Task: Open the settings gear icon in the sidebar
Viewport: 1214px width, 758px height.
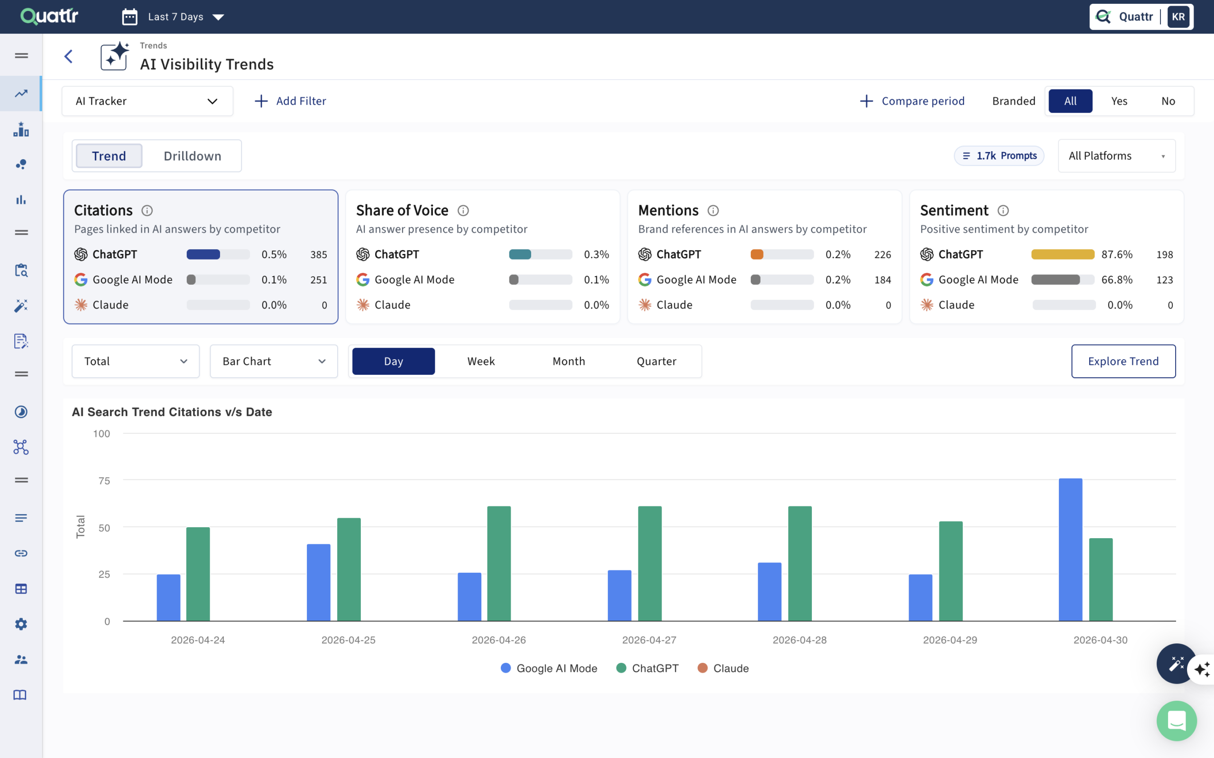Action: pyautogui.click(x=20, y=624)
